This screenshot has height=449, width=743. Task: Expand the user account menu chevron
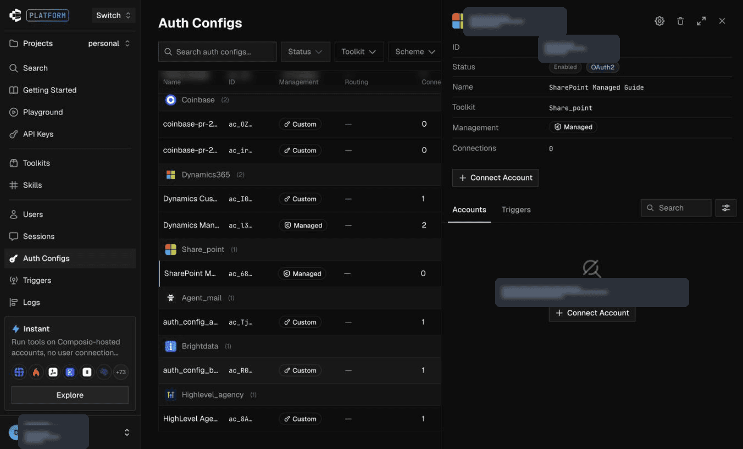tap(127, 432)
